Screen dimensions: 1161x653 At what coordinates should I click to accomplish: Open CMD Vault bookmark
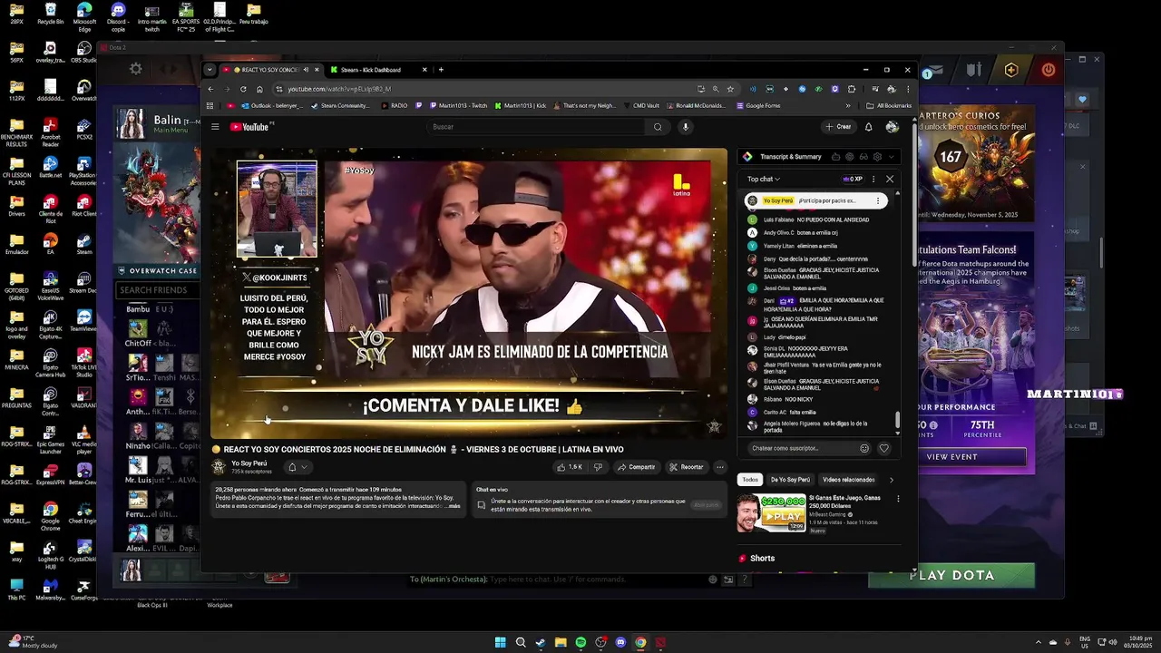641,105
